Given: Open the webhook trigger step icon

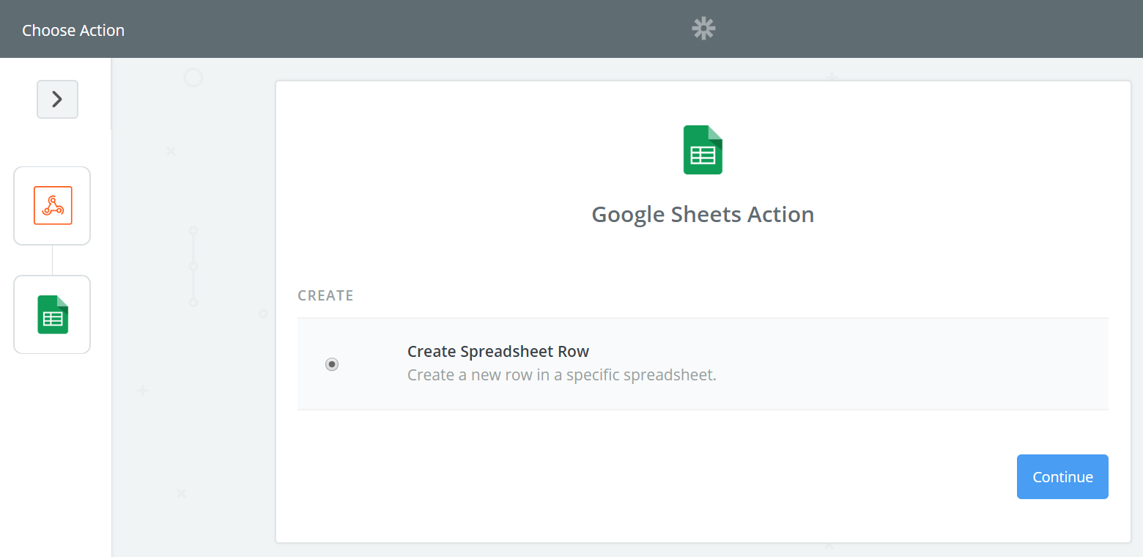Looking at the screenshot, I should tap(52, 205).
